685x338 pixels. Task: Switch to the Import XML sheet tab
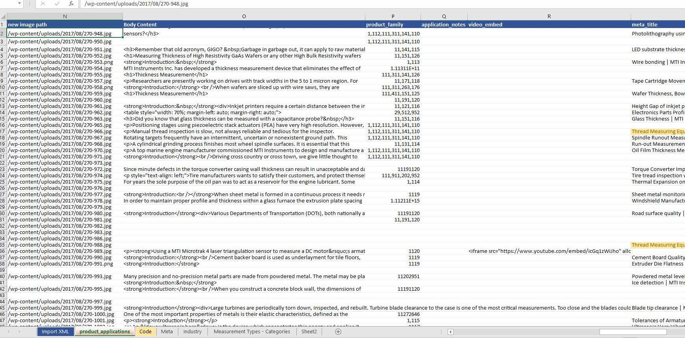[x=55, y=332]
